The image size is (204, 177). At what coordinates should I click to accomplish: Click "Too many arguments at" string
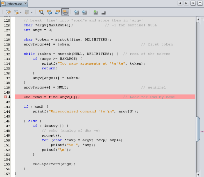pos(83,64)
